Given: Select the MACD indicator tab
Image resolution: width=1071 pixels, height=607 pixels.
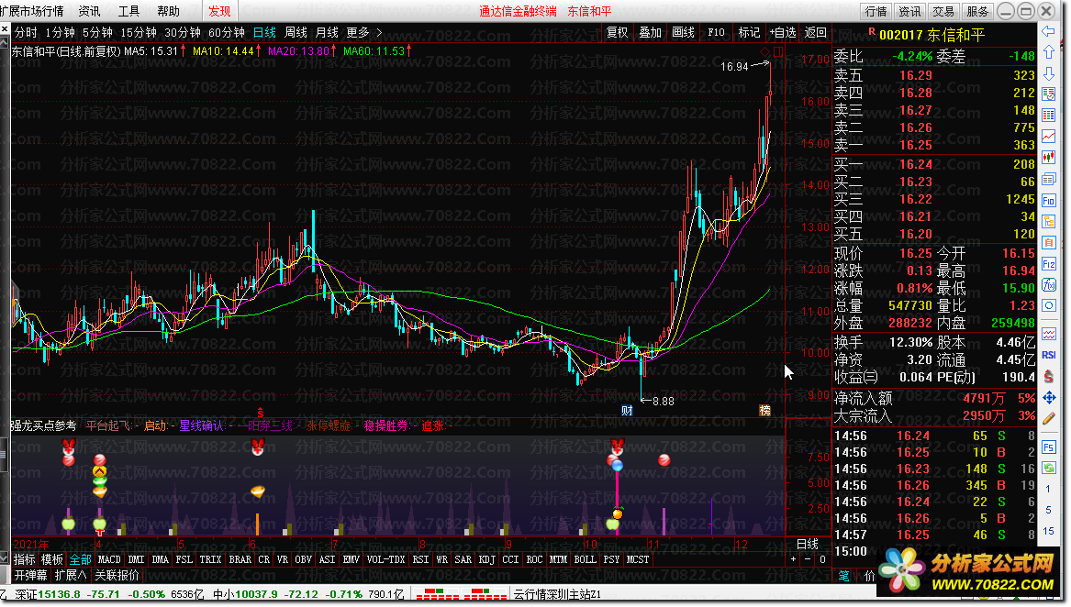Looking at the screenshot, I should (109, 559).
